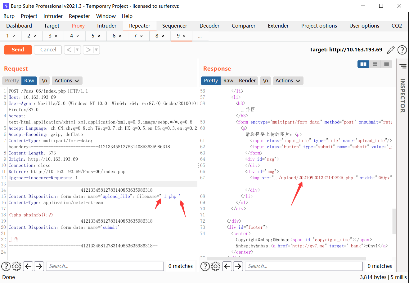Select Repeater tab 7
409x283 pixels.
point(135,36)
